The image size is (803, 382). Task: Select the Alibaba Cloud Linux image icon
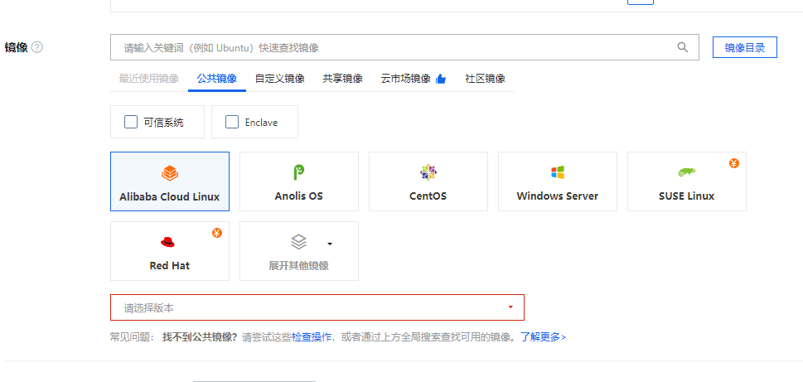(x=169, y=173)
